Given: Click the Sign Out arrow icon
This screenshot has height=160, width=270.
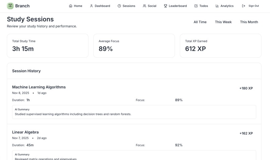Looking at the screenshot, I should click(244, 6).
